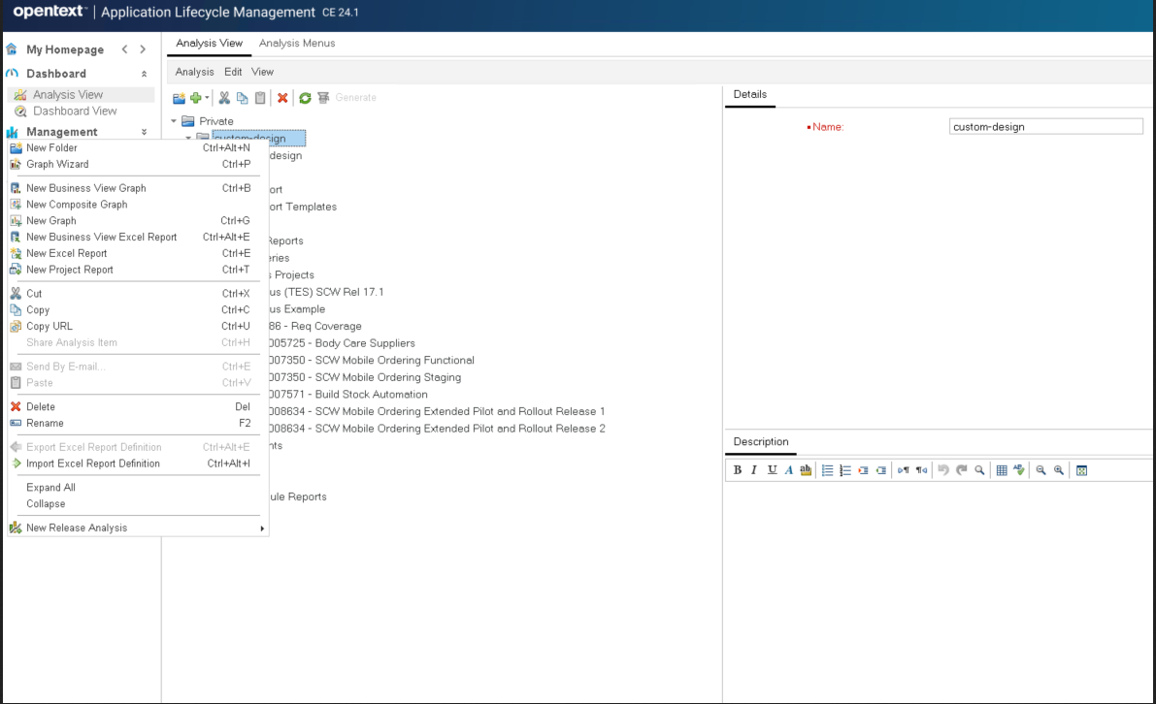Image resolution: width=1156 pixels, height=704 pixels.
Task: Collapse the custom-design folder arrow
Action: [x=188, y=138]
